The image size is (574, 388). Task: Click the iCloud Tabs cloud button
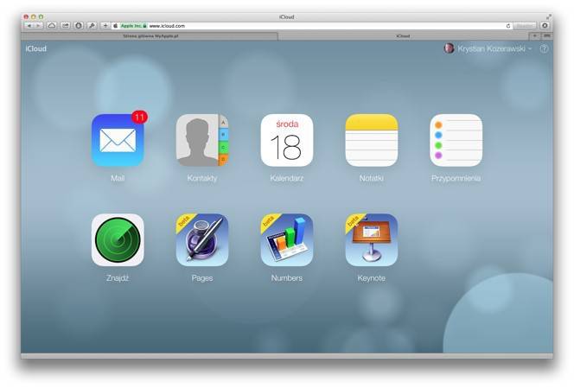coord(52,26)
